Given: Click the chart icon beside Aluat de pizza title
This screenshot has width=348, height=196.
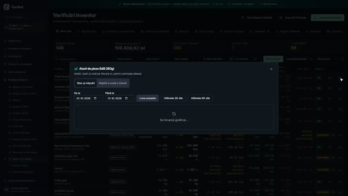Looking at the screenshot, I should click(x=76, y=69).
